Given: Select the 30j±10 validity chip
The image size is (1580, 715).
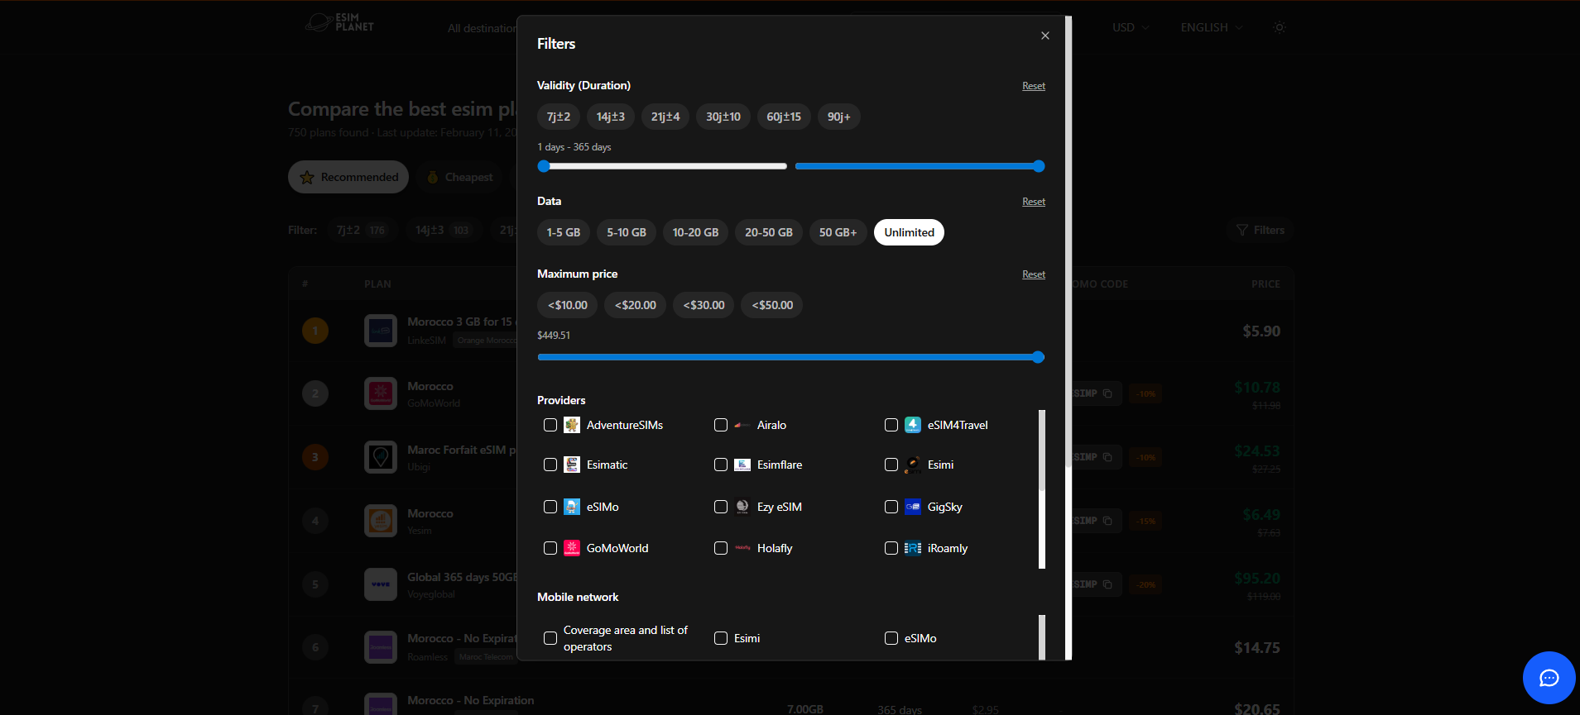Looking at the screenshot, I should [723, 117].
